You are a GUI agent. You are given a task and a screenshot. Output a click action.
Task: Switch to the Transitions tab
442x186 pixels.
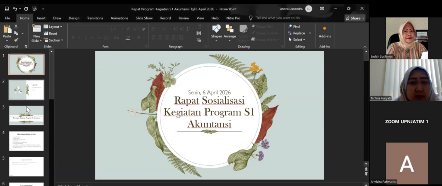click(x=95, y=18)
